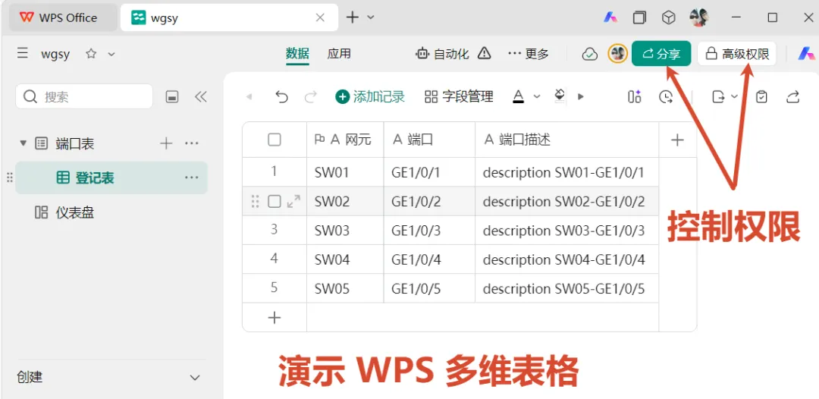
Task: Select the 登记表 view
Action: click(x=111, y=178)
